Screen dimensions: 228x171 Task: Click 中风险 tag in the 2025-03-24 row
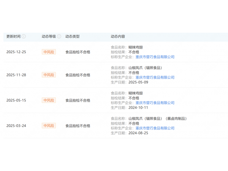click(x=49, y=126)
